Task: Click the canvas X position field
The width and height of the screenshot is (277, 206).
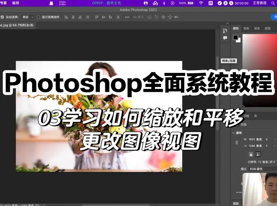Action: click(273, 139)
